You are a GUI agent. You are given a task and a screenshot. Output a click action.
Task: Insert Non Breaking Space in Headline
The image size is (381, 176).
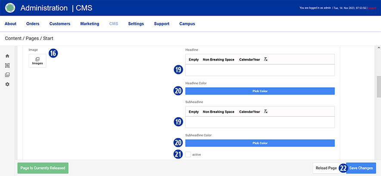218,59
